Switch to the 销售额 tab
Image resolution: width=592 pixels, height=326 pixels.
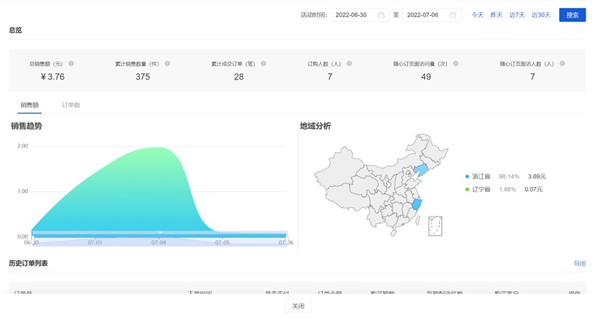[x=29, y=105]
